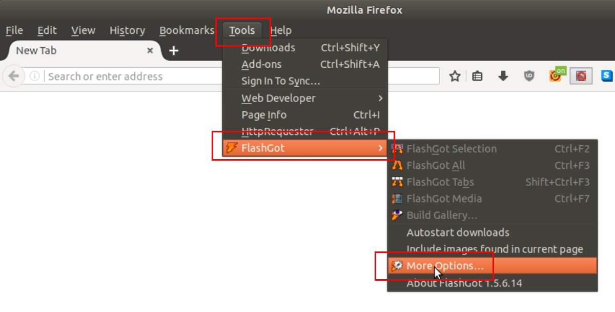Expand the FlashGot submenu

[x=305, y=148]
